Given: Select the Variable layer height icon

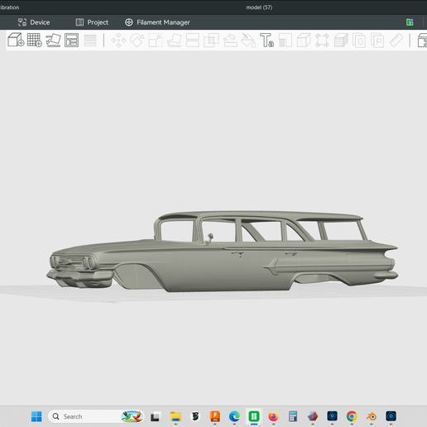Looking at the screenshot, I should click(90, 40).
